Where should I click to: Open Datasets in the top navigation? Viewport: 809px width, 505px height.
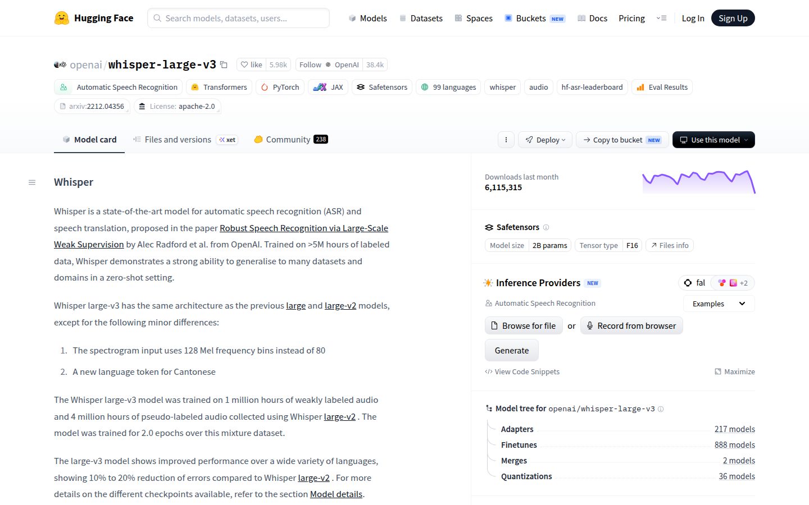point(421,18)
